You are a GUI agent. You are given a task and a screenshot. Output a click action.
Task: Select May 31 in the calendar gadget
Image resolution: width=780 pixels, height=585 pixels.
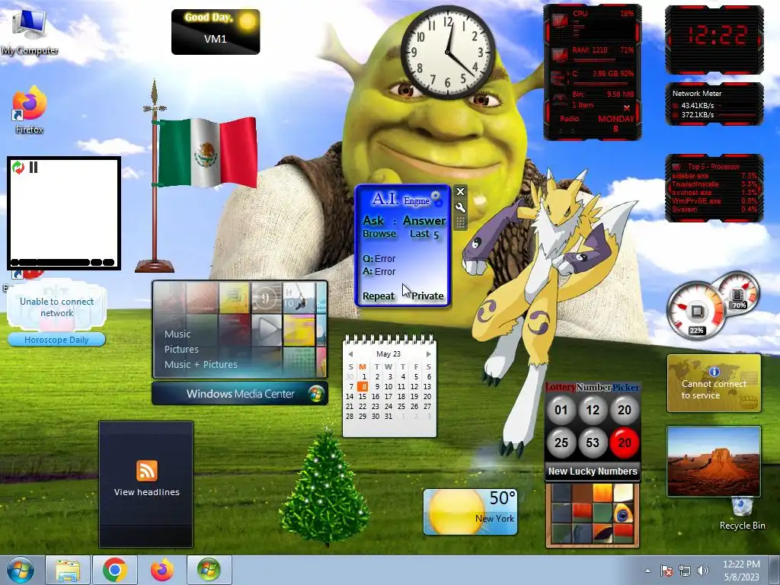tap(388, 417)
